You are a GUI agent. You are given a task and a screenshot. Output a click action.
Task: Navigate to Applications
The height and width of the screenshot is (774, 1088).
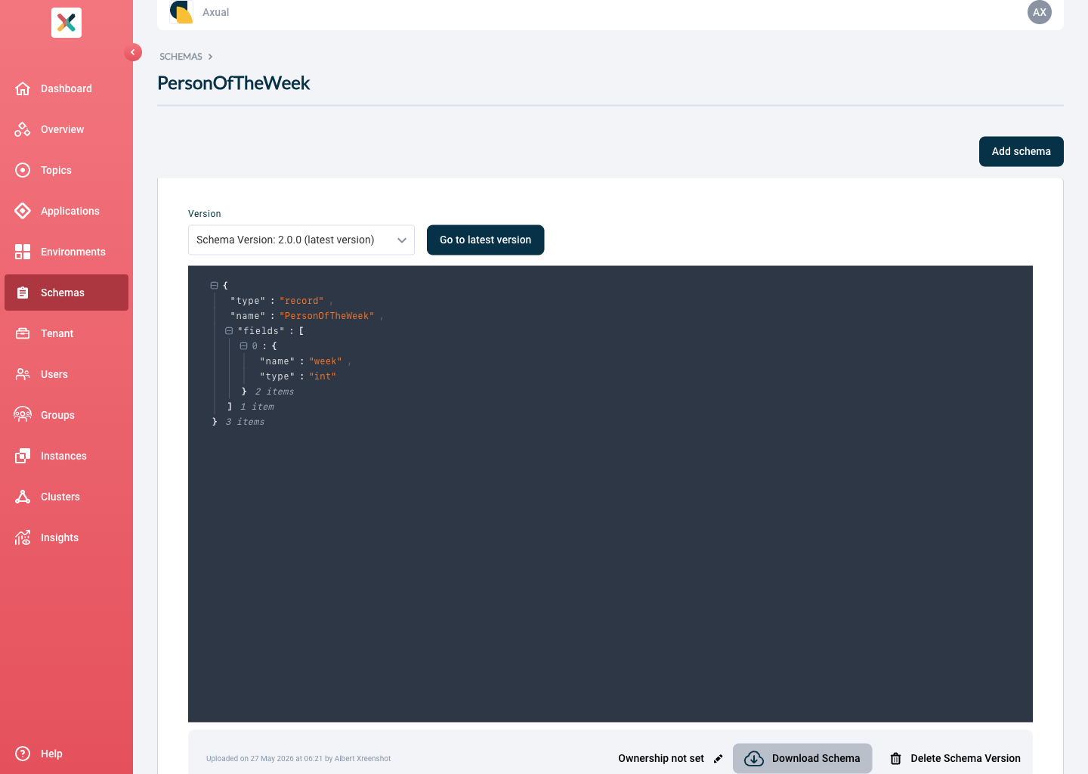(x=66, y=211)
